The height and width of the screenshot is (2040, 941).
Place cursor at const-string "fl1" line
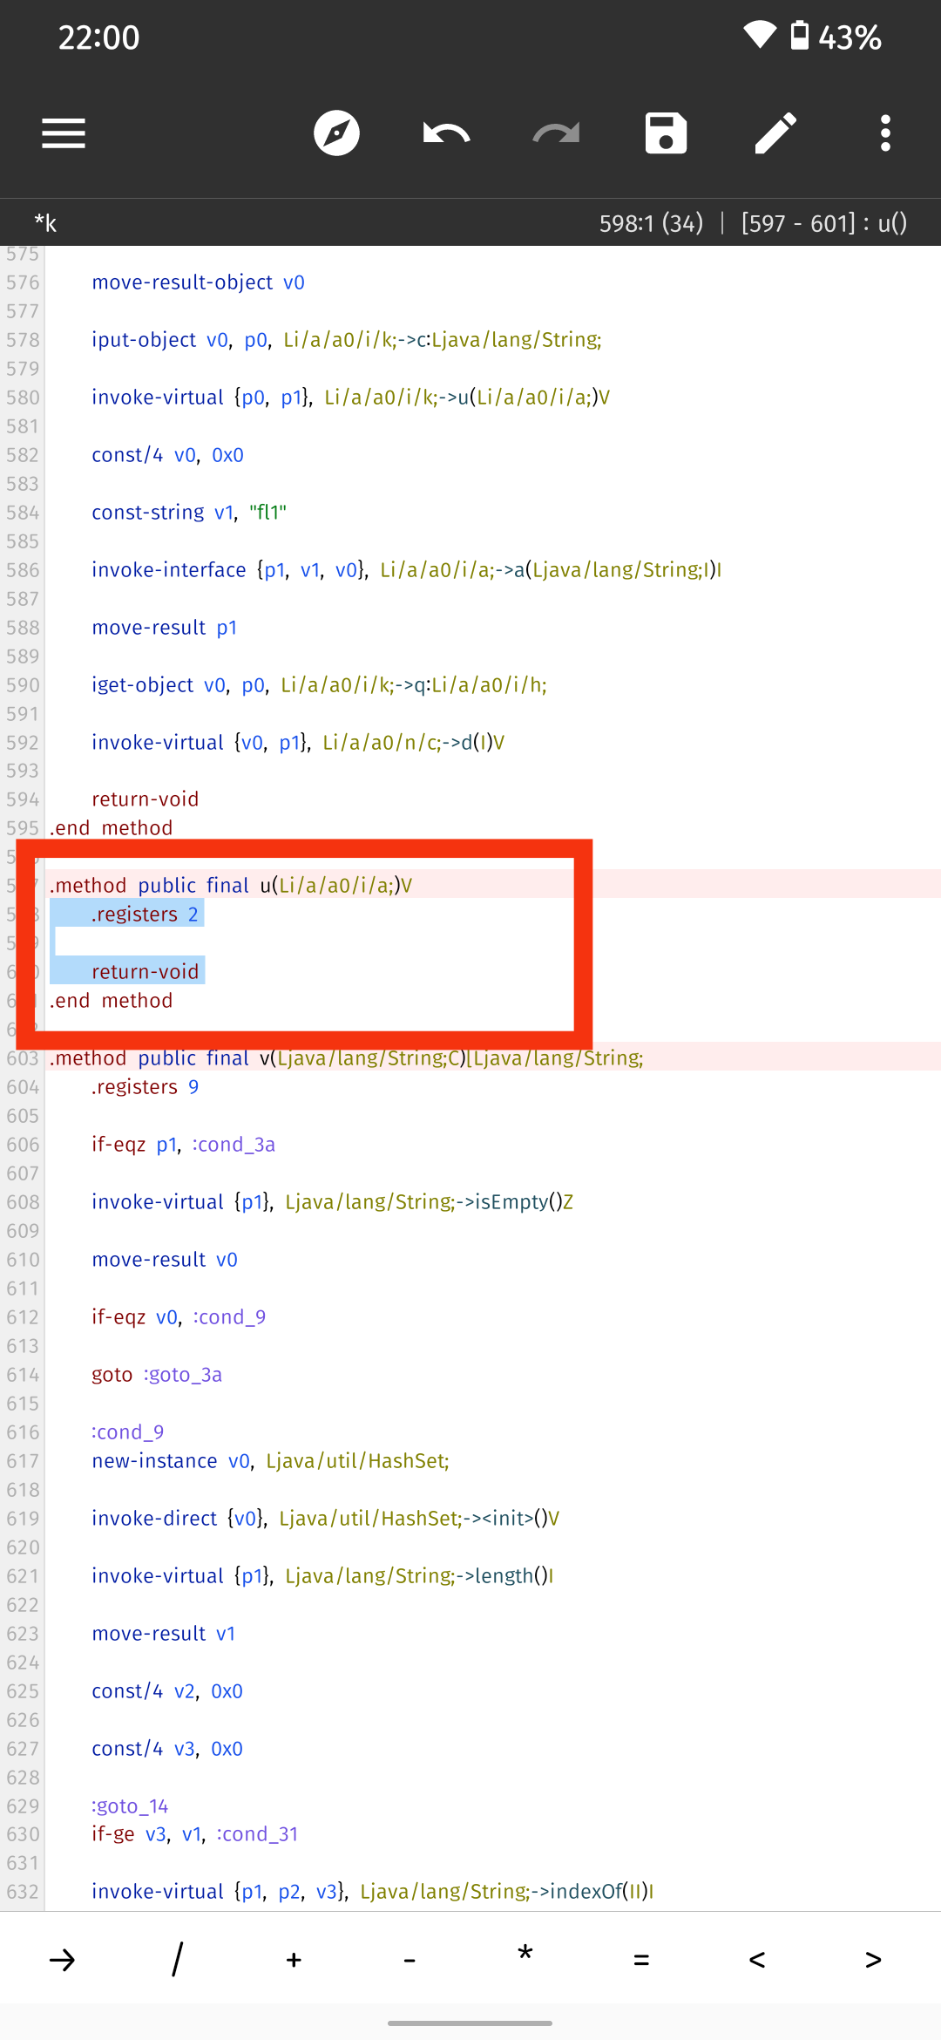pos(189,513)
